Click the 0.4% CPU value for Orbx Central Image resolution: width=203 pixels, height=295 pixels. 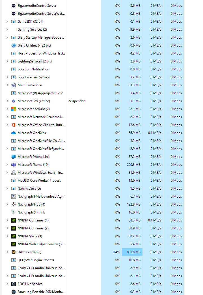pyautogui.click(x=116, y=252)
